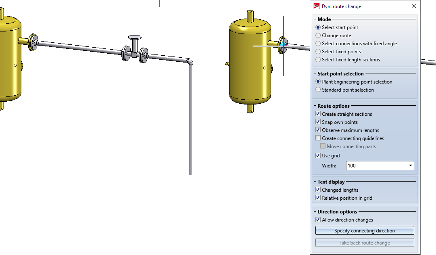
Task: Click the highlighted flange on right tank
Action: tap(282, 45)
